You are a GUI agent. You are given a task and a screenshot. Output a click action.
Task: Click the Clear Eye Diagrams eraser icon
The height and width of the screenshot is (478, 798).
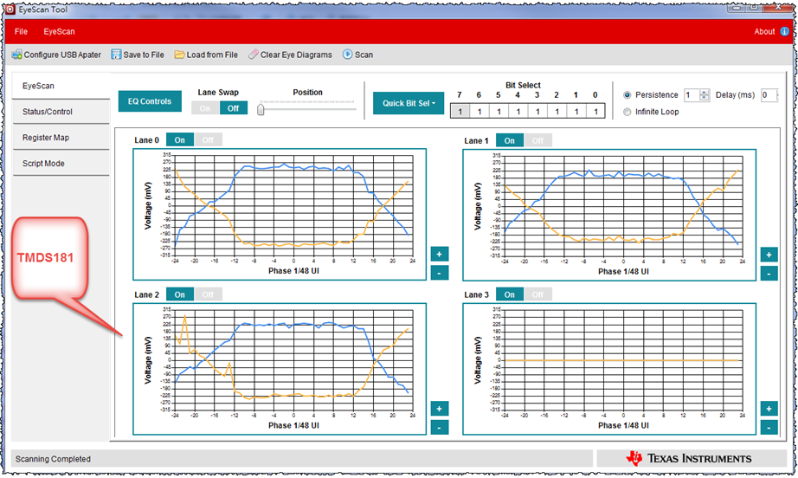(253, 55)
